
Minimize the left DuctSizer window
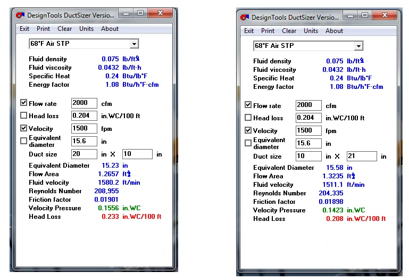point(126,12)
